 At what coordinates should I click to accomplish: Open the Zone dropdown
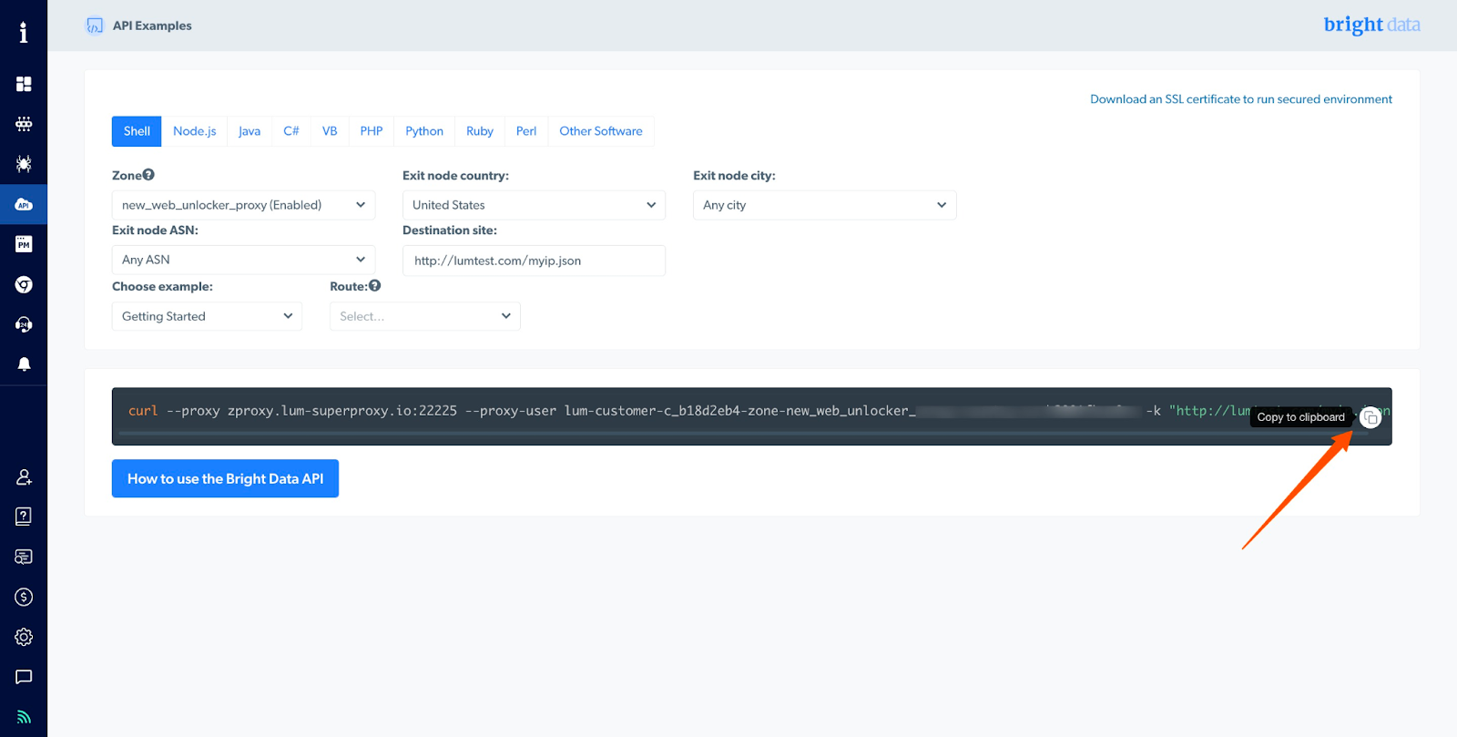(x=243, y=205)
